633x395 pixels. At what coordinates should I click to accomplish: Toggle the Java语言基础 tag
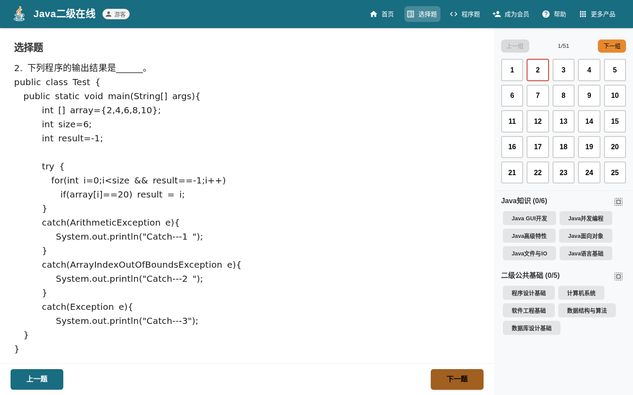(586, 253)
